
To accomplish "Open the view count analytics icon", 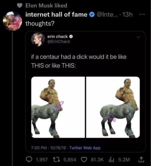I will click(111, 159).
